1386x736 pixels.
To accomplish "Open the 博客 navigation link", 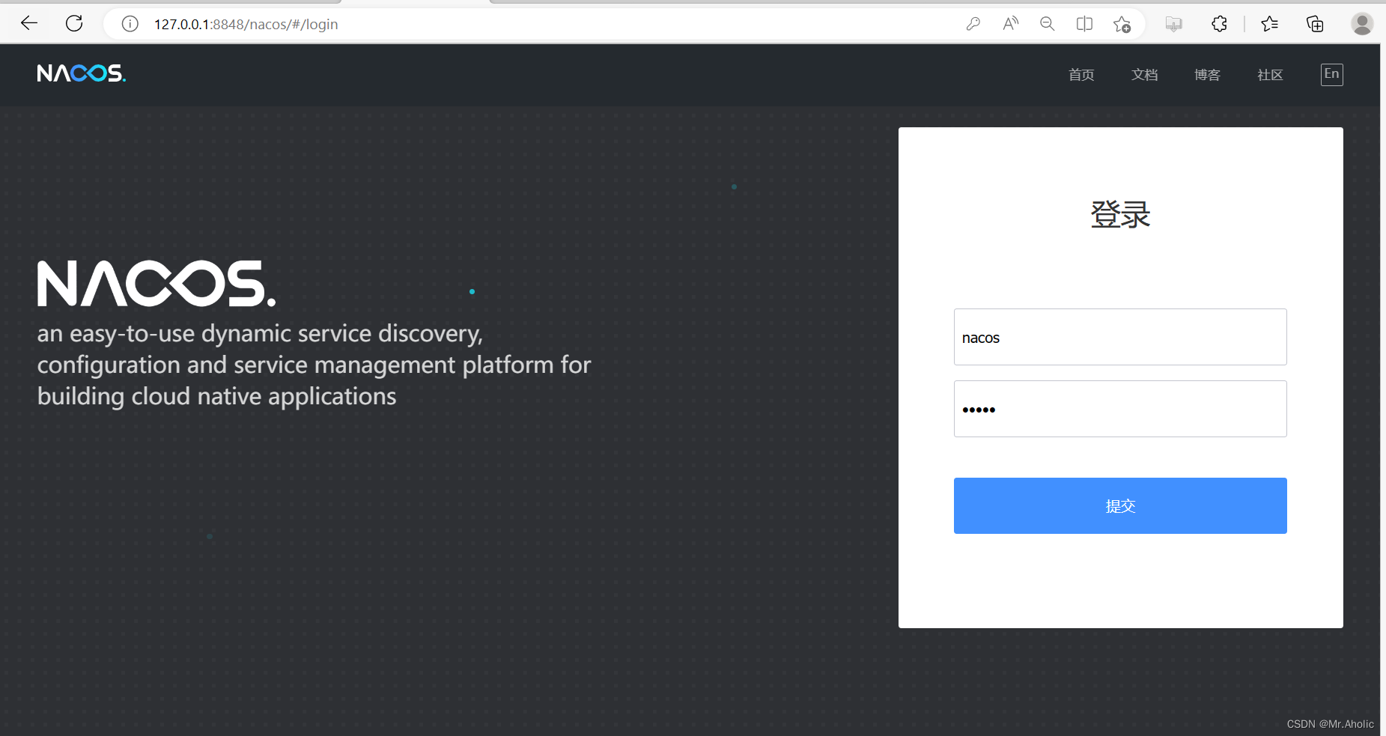I will (x=1207, y=75).
